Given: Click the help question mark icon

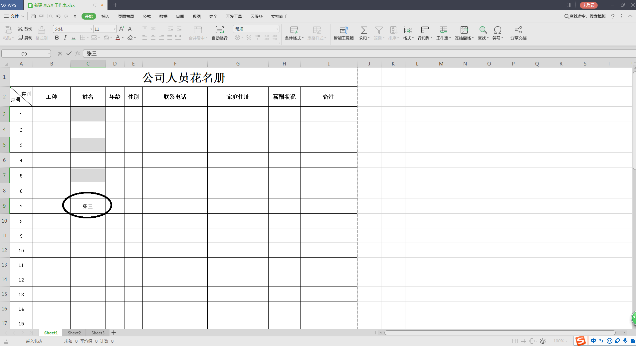Looking at the screenshot, I should click(613, 16).
